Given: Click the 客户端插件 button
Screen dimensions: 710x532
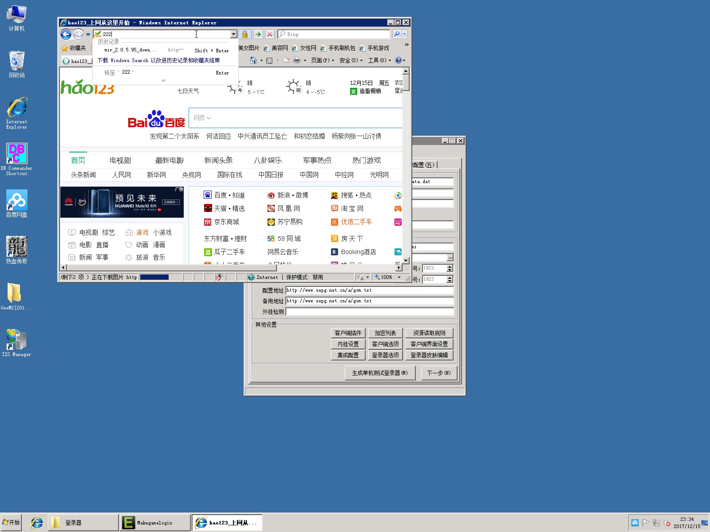Looking at the screenshot, I should pos(348,333).
